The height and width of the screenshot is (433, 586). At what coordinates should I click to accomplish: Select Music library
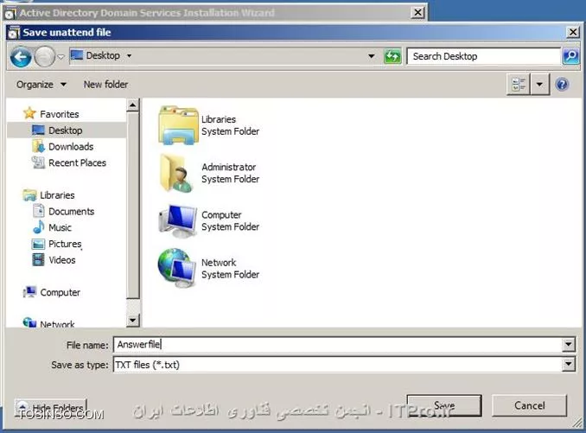pyautogui.click(x=60, y=227)
